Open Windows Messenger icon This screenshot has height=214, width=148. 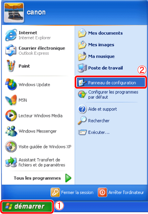[11, 131]
